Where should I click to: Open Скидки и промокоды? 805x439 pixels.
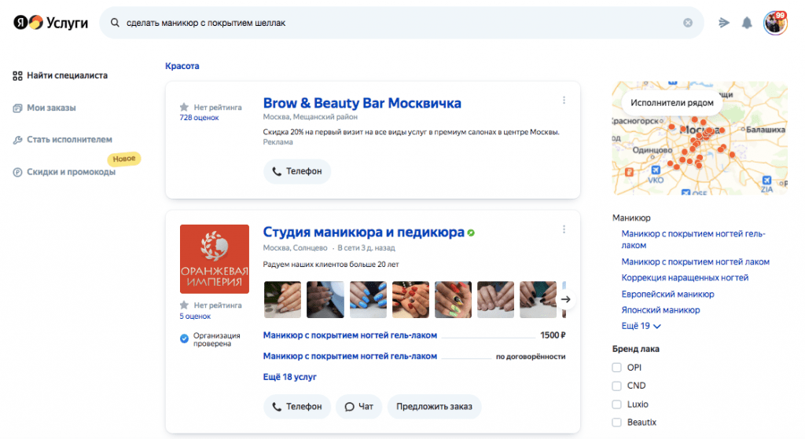[x=64, y=172]
